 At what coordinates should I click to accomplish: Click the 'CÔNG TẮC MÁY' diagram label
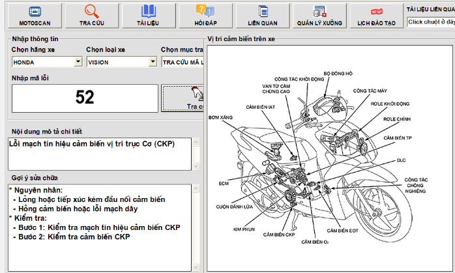click(x=370, y=91)
